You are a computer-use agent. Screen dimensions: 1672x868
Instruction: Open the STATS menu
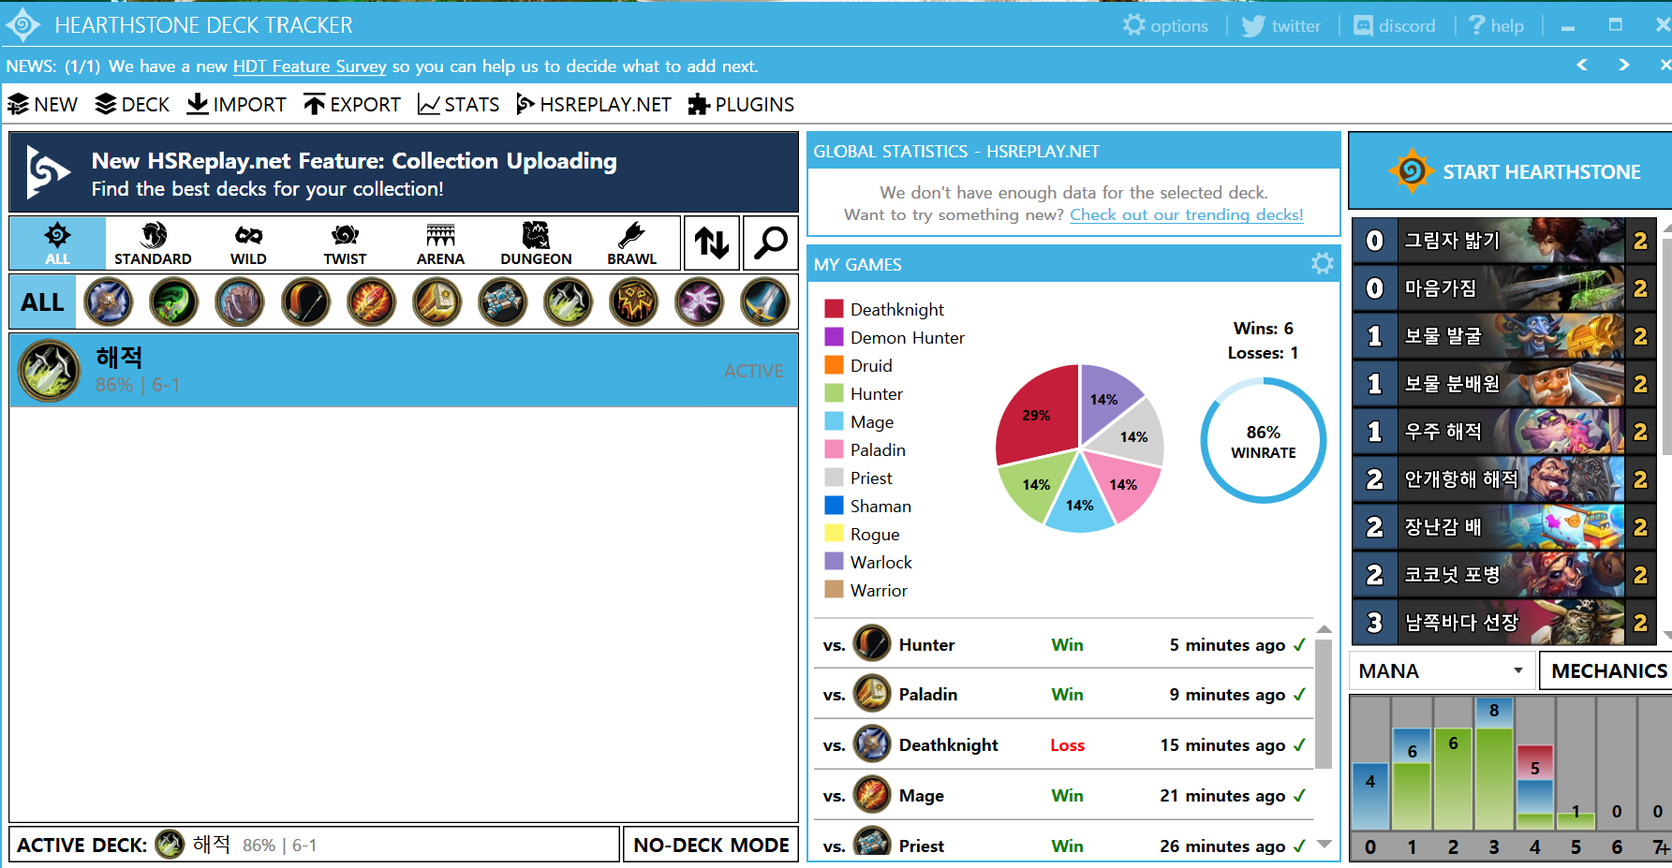458,105
